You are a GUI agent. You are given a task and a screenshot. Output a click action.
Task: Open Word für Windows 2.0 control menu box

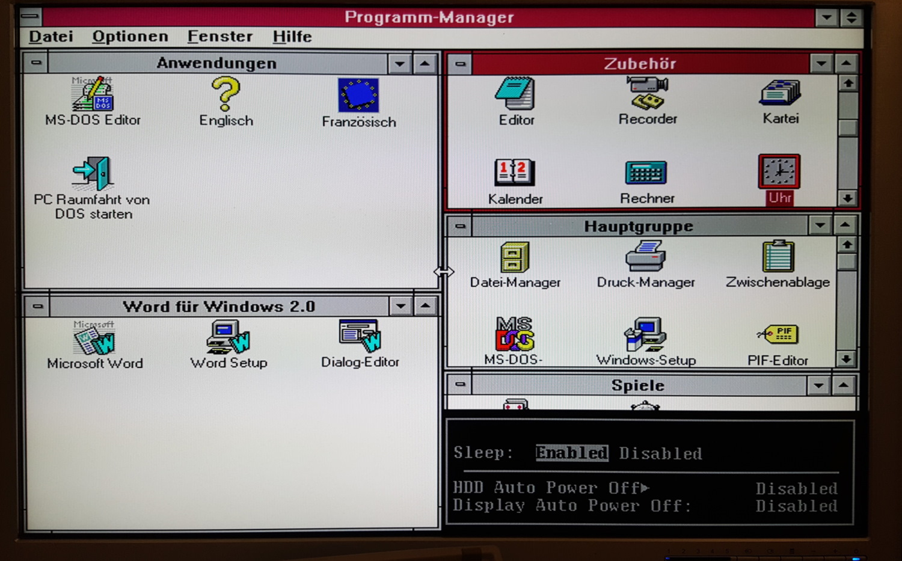[37, 306]
